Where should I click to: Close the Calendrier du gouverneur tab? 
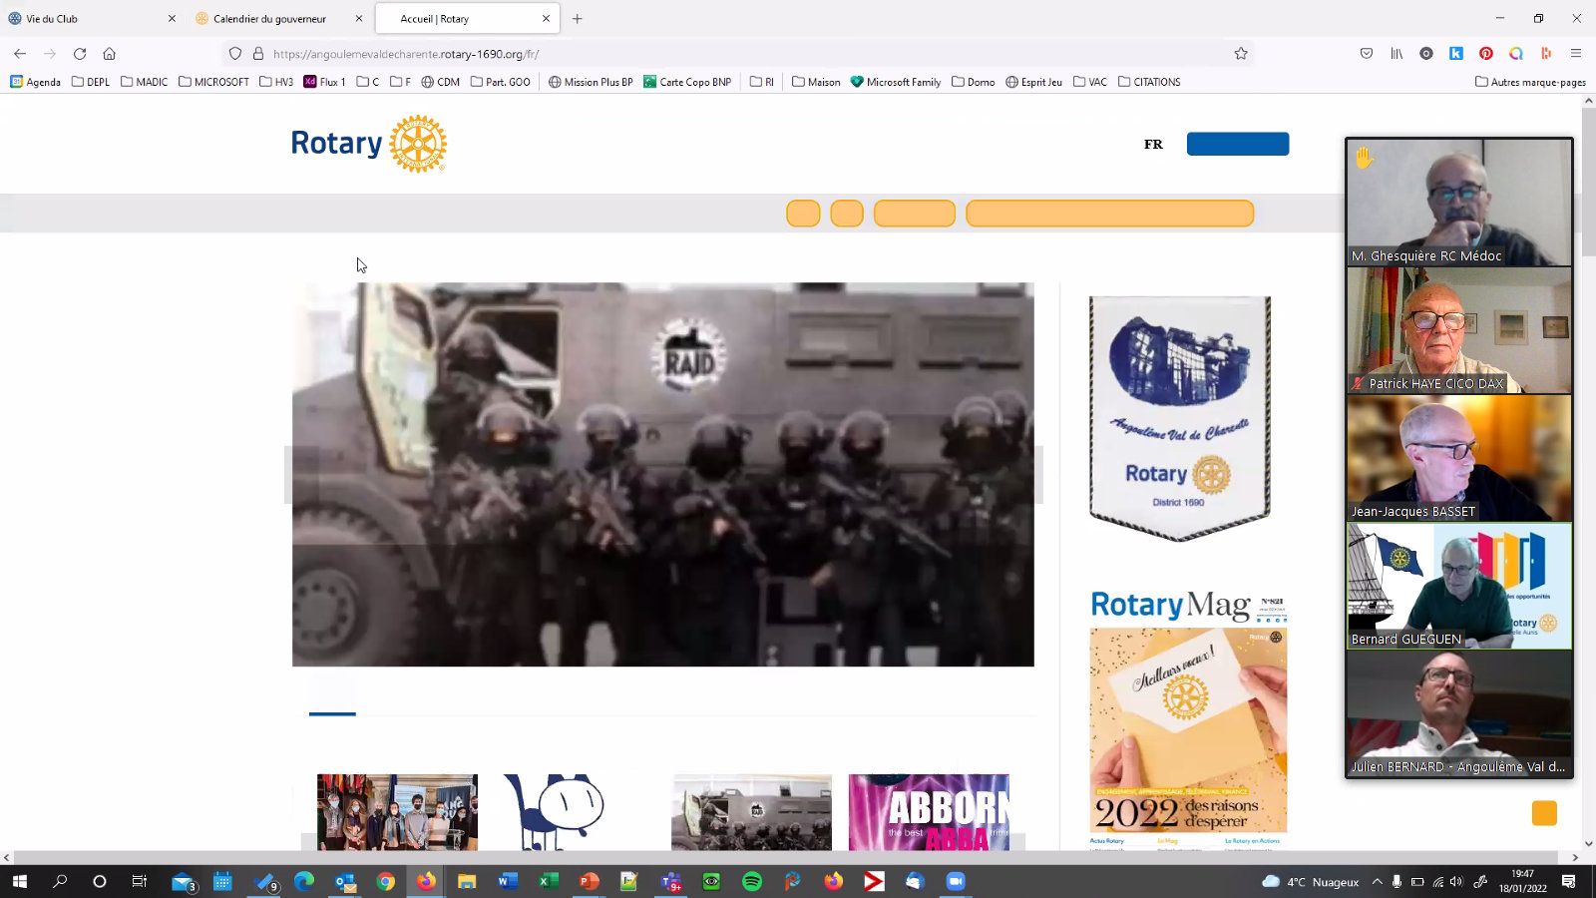coord(359,18)
